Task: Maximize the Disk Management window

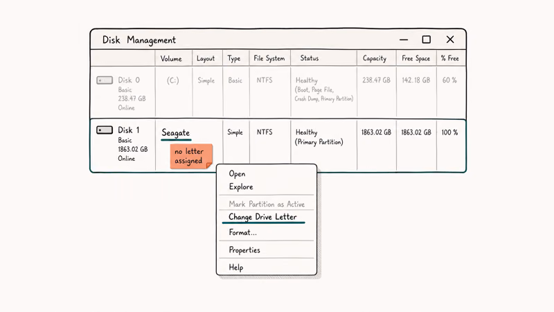Action: [x=427, y=40]
